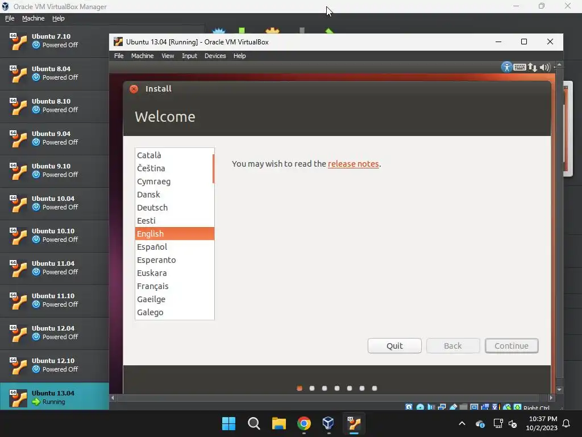
Task: Click the Quit button in installer
Action: click(394, 346)
